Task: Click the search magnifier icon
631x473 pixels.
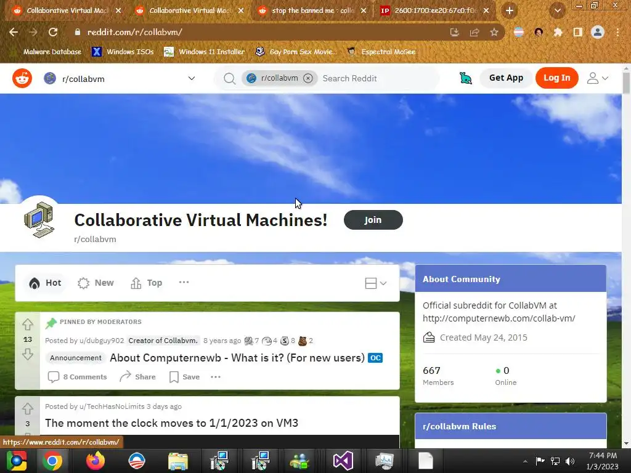Action: [x=229, y=78]
